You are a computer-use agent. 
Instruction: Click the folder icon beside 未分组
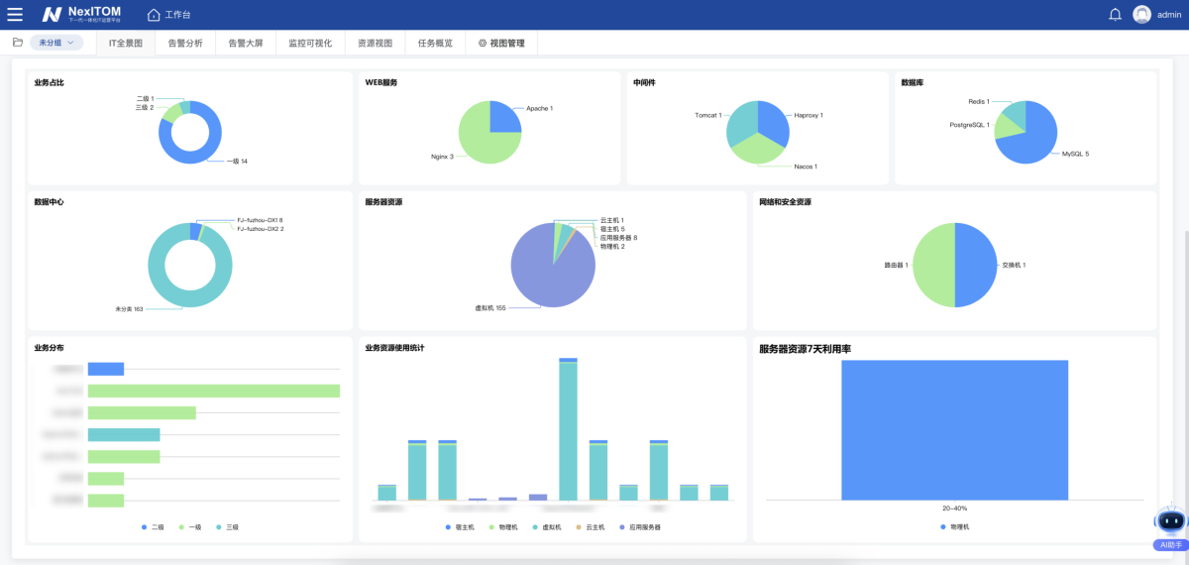(x=18, y=43)
